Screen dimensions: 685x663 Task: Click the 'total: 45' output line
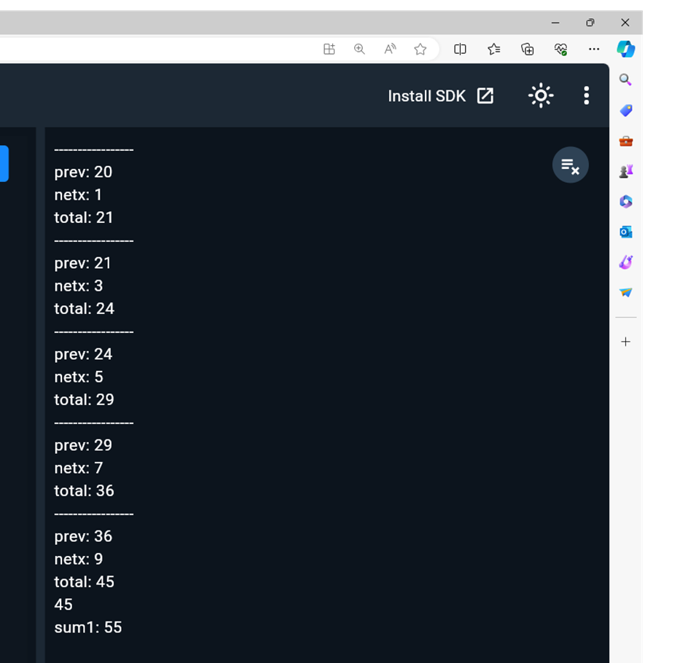[x=84, y=581]
